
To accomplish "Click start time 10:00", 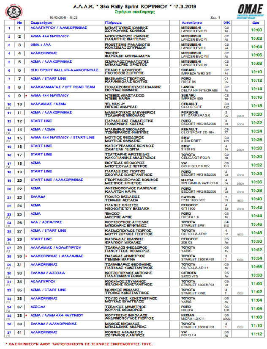I will [x=256, y=30].
